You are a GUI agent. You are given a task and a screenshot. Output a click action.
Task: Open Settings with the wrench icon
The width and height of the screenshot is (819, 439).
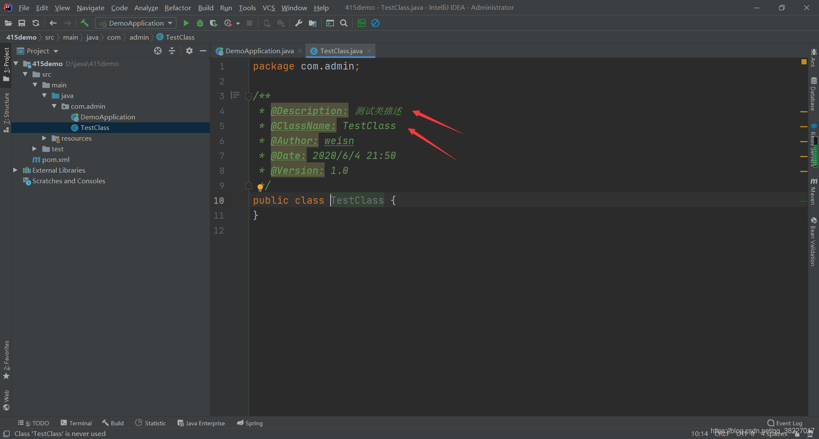click(299, 23)
